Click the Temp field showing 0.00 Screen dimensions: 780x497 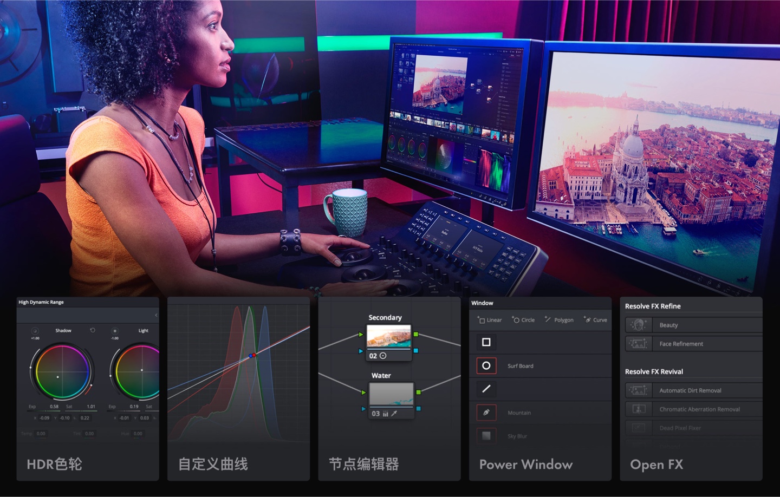coord(41,434)
